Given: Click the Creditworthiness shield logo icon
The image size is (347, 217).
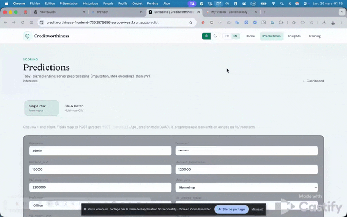Looking at the screenshot, I should click(x=28, y=36).
